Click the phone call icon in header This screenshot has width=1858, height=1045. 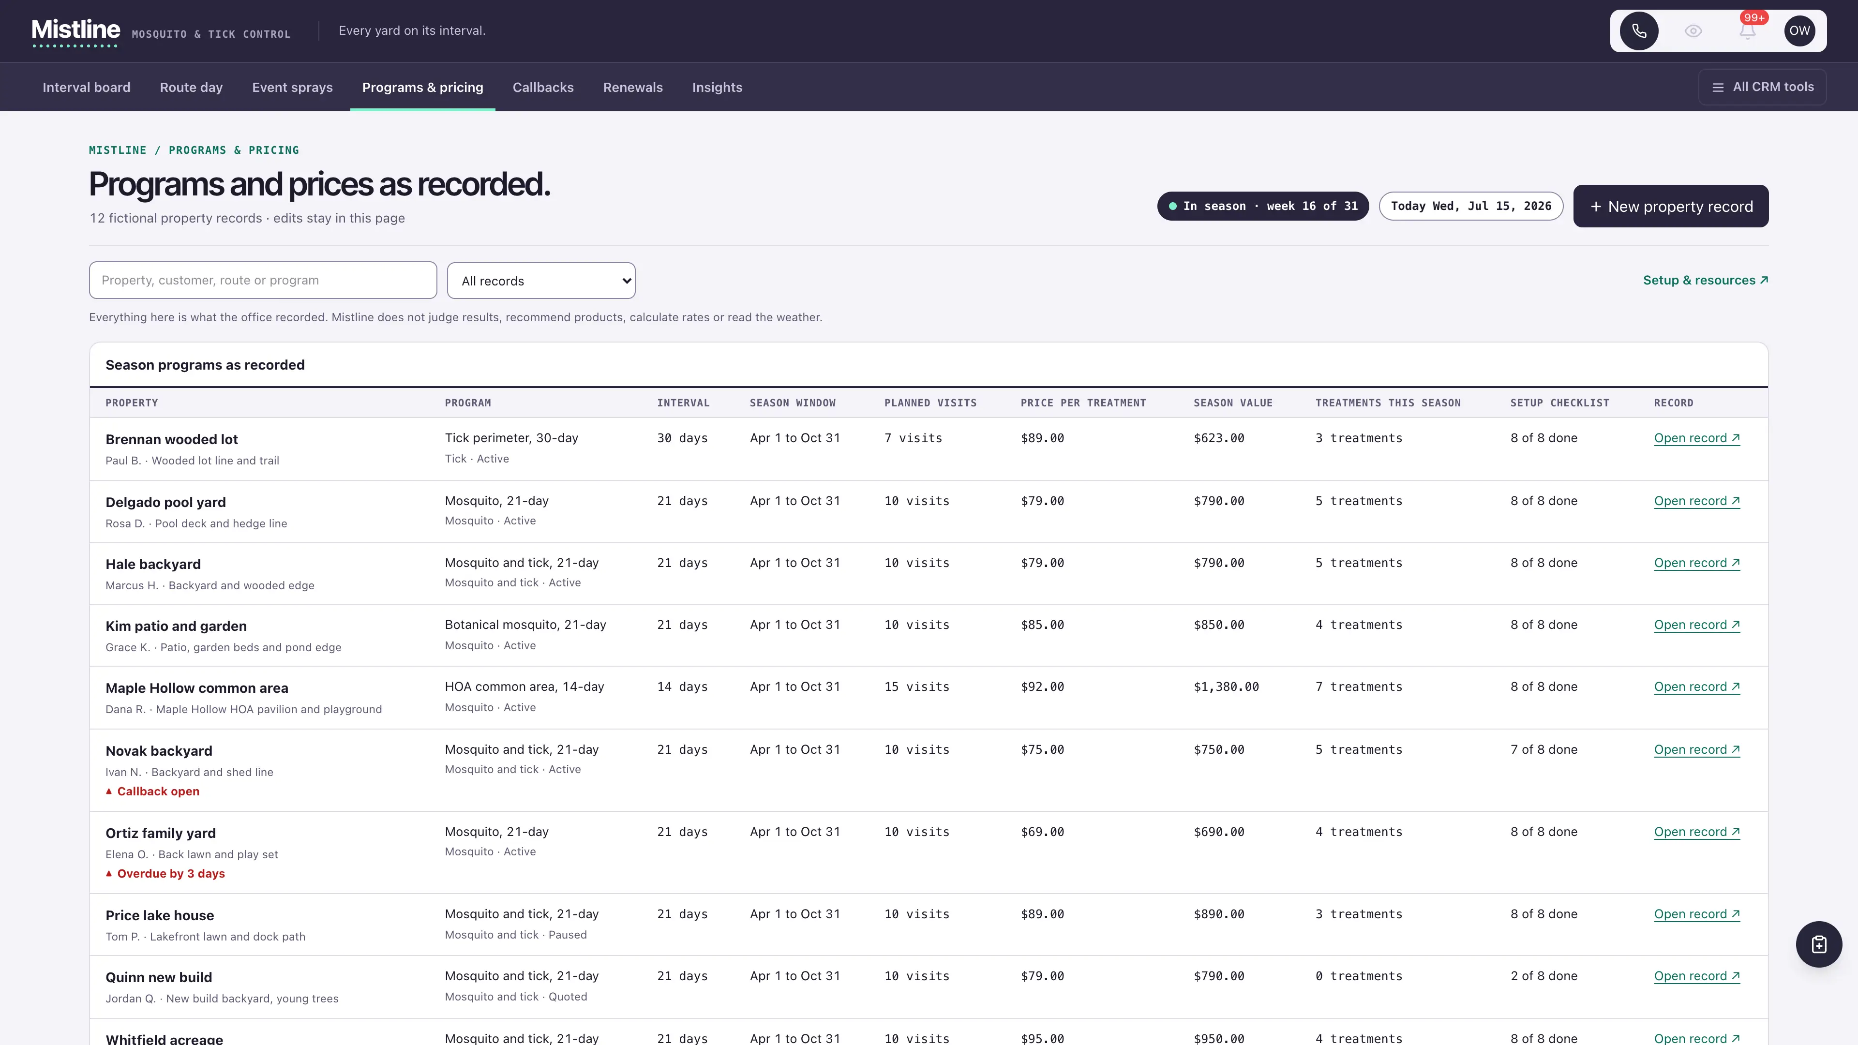pos(1639,31)
